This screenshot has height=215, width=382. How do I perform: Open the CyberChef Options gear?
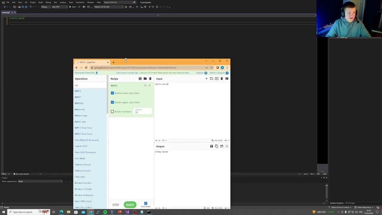pos(206,73)
